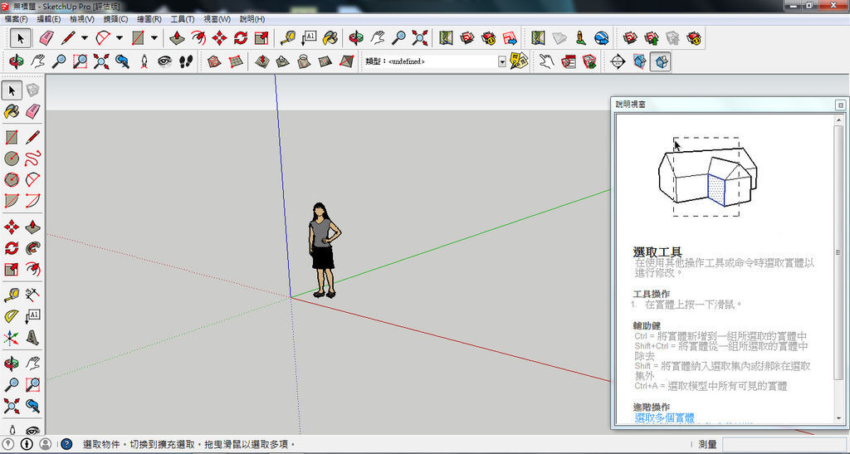
Task: Open the 類型 type combo box arrow
Action: [502, 61]
